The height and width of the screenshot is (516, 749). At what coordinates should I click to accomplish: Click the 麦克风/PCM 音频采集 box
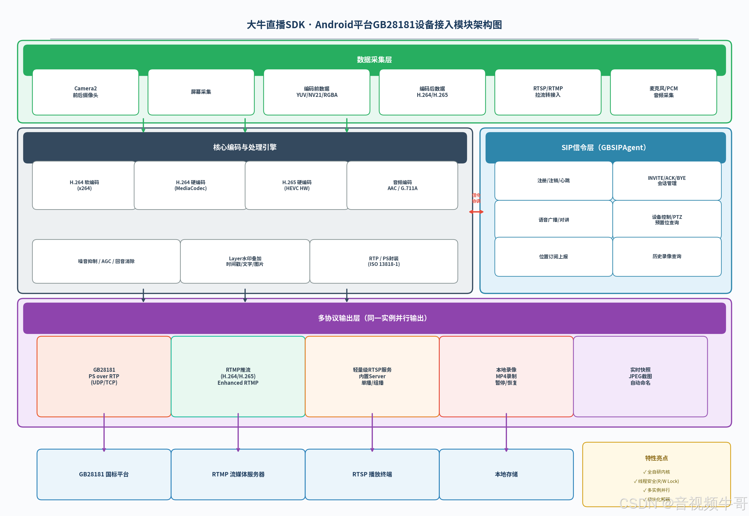click(663, 92)
